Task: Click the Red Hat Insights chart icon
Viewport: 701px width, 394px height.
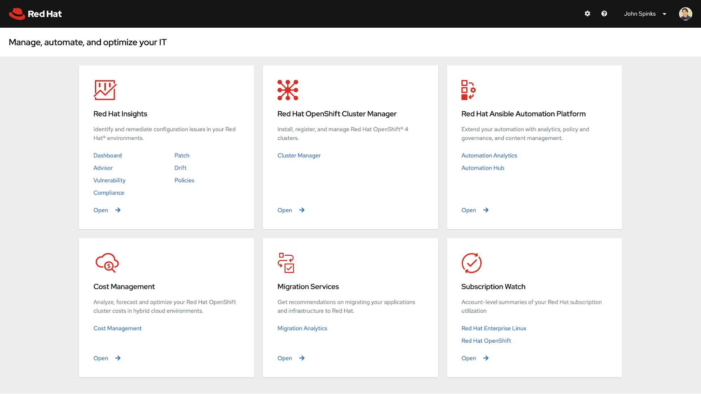Action: (105, 90)
